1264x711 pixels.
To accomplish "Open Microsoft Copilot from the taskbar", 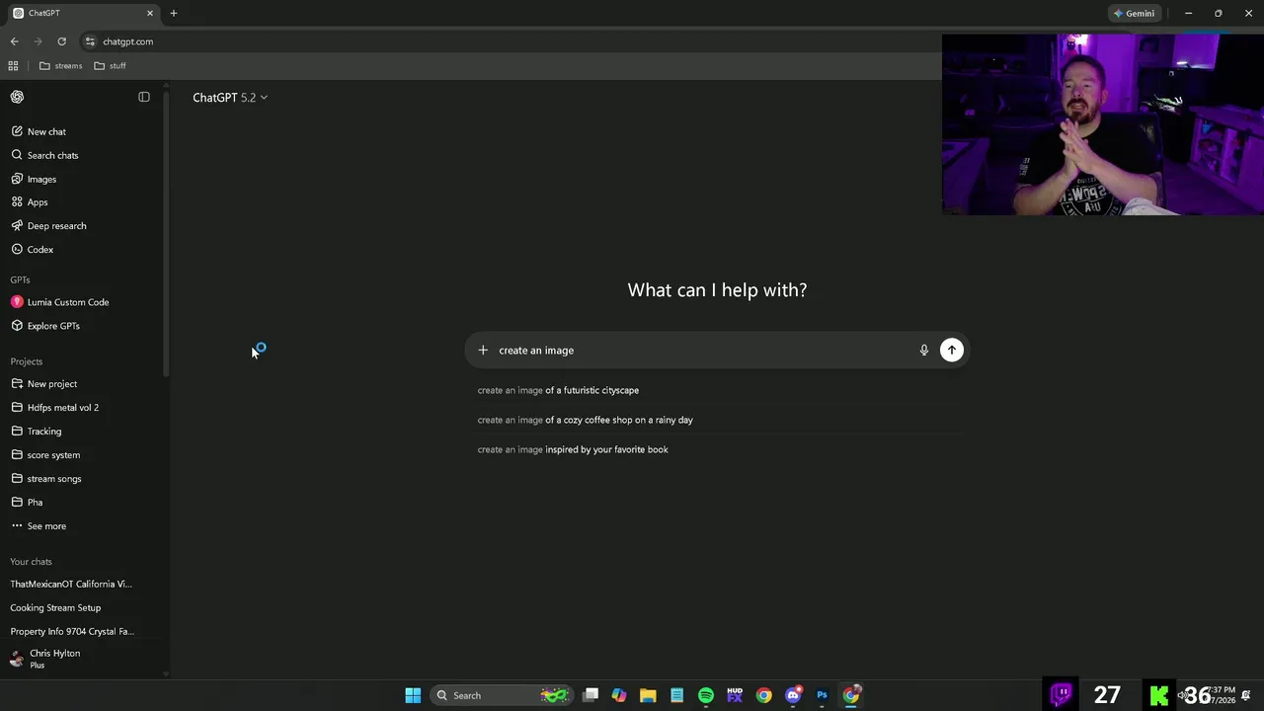I will [x=619, y=695].
